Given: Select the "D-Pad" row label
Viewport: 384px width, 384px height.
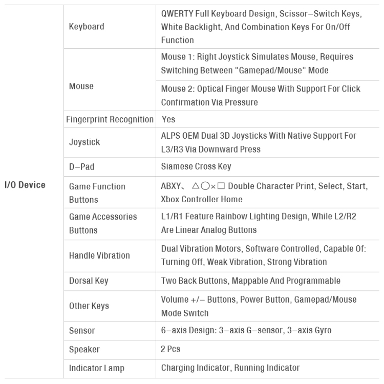Looking at the screenshot, I should pyautogui.click(x=82, y=166).
